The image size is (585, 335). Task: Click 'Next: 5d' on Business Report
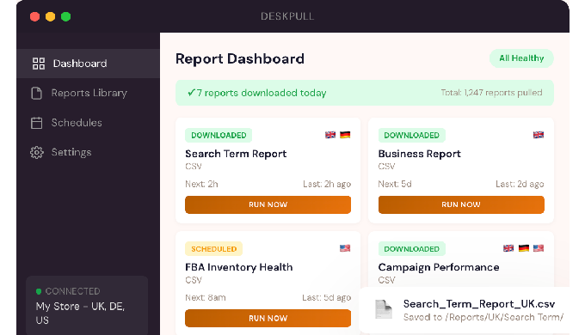click(x=395, y=184)
